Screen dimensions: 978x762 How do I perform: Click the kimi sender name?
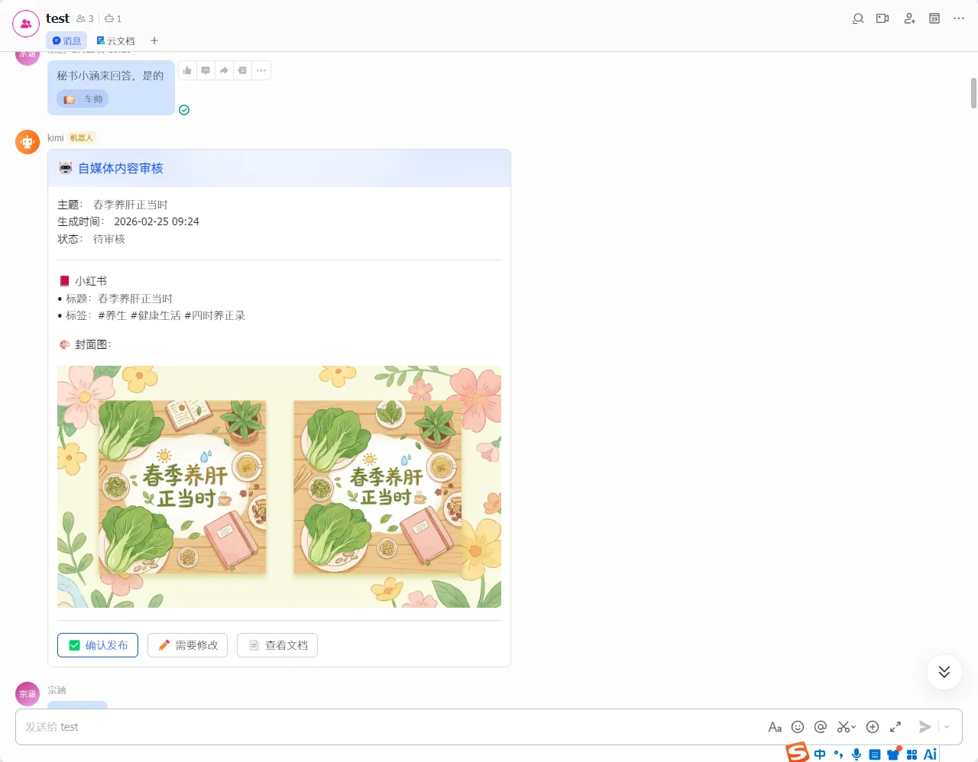(x=55, y=138)
